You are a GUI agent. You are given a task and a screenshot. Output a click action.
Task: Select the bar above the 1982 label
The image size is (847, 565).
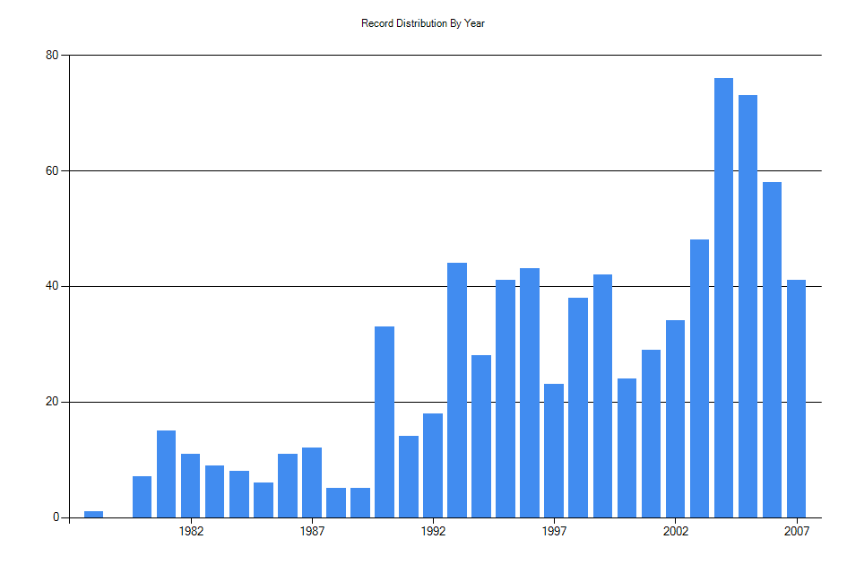coord(191,485)
